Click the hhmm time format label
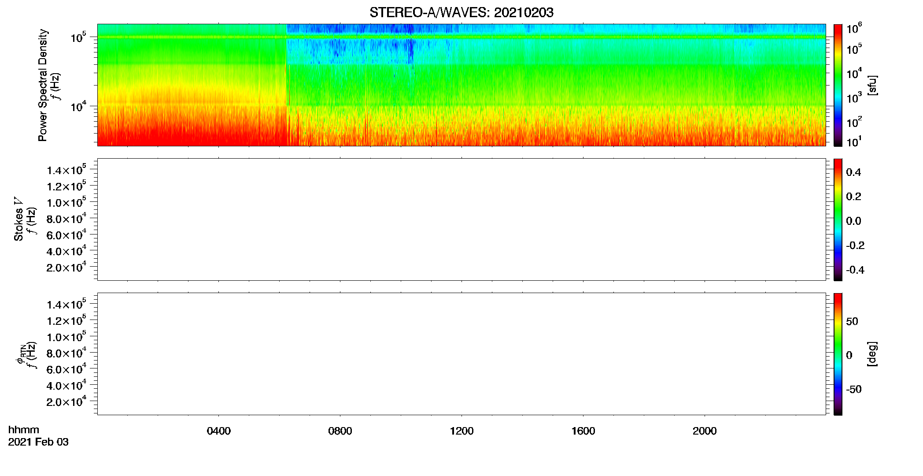Viewport: 923px width, 476px height. click(23, 430)
